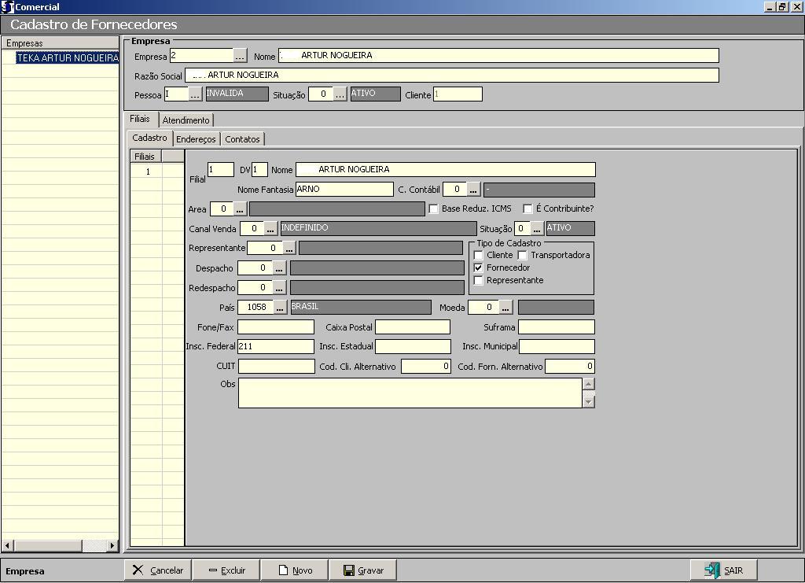Screen dimensions: 805x583
Task: Uncheck the Fornecedor checkbox
Action: [478, 268]
